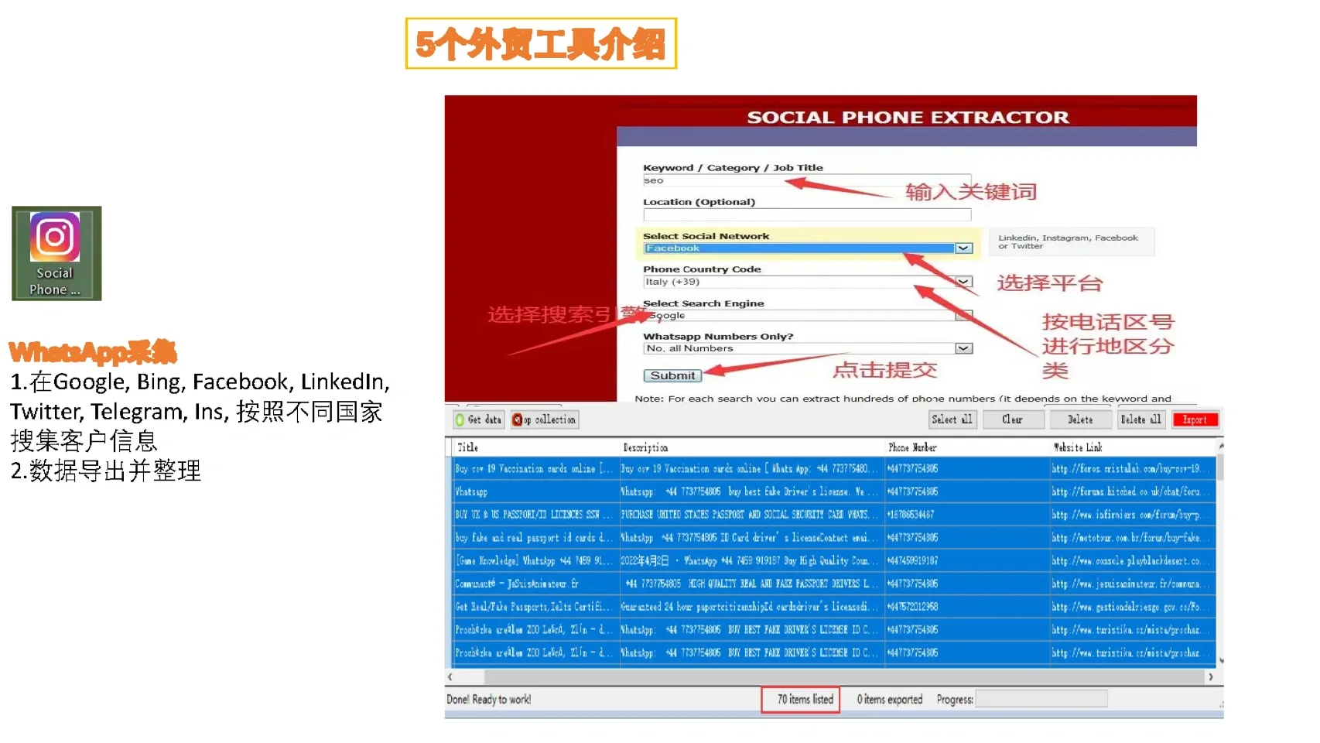Click into the Keyword field containing 'seo'
Viewport: 1320px width, 743px height.
tap(806, 180)
